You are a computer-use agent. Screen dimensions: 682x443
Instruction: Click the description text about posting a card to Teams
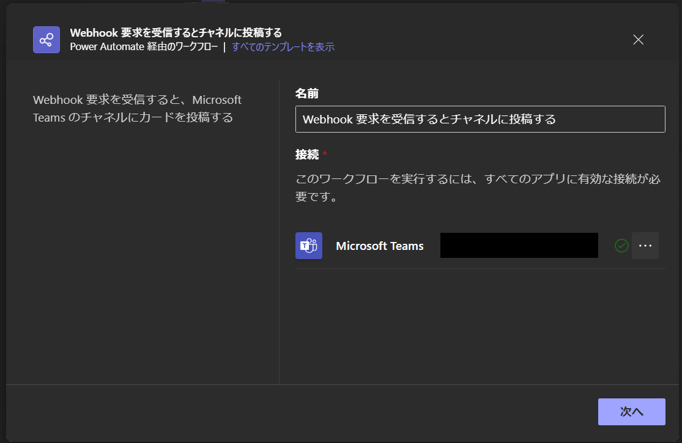coord(137,109)
